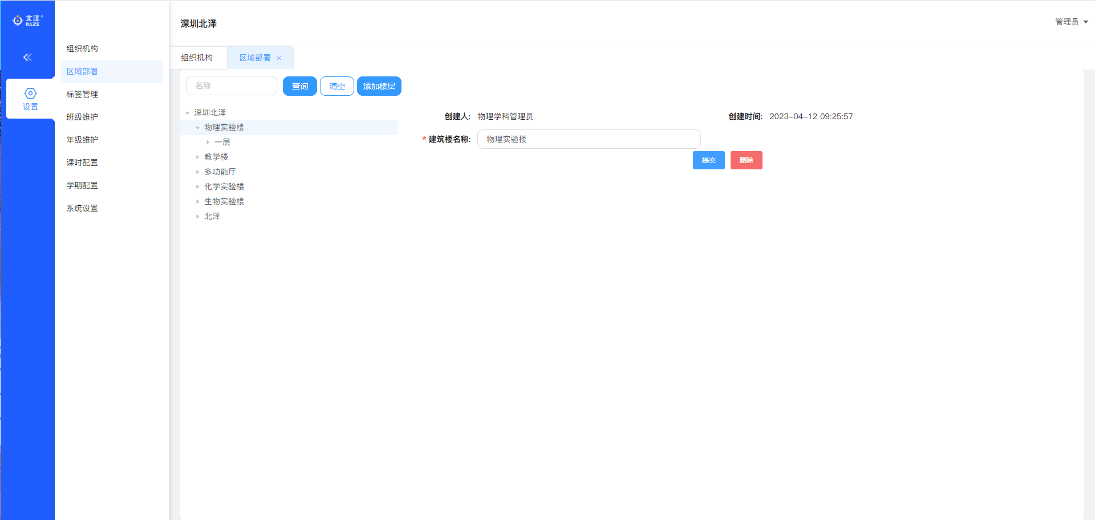
Task: Close the 区域部署 tab
Action: [279, 58]
